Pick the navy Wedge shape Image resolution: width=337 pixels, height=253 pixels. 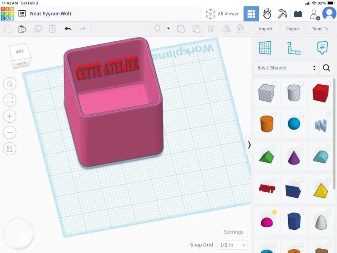coord(293,191)
